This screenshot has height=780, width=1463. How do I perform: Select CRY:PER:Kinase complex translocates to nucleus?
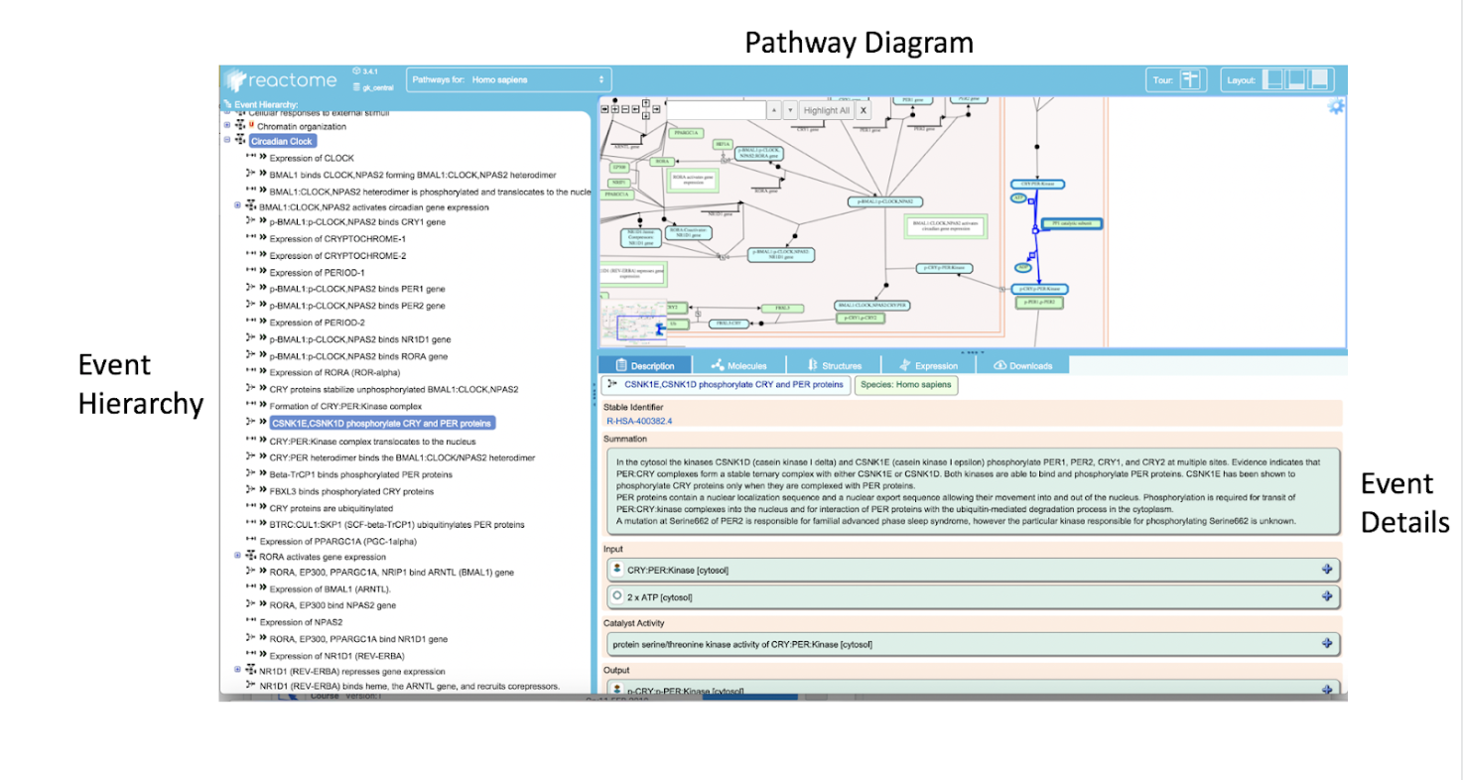pos(370,441)
